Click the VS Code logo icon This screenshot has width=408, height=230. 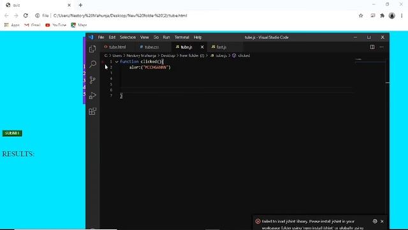pos(91,37)
